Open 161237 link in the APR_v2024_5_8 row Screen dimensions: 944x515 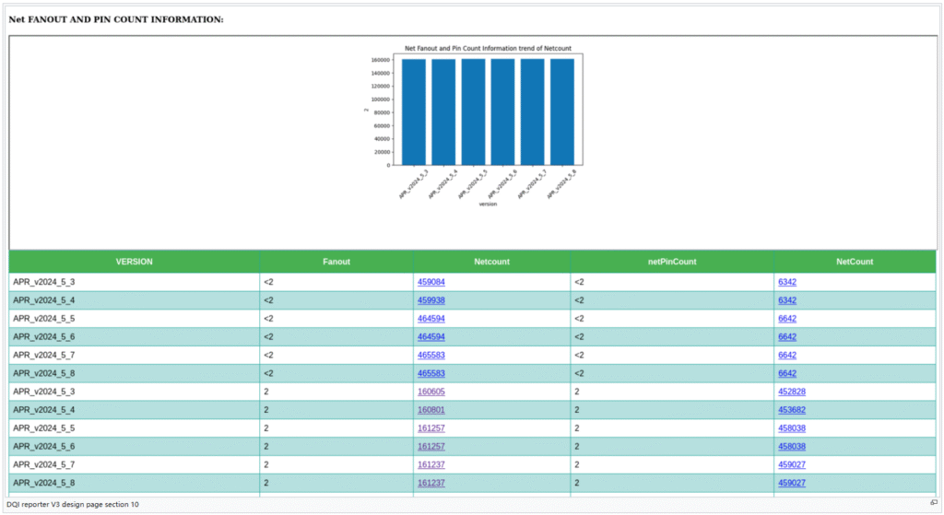(x=431, y=483)
